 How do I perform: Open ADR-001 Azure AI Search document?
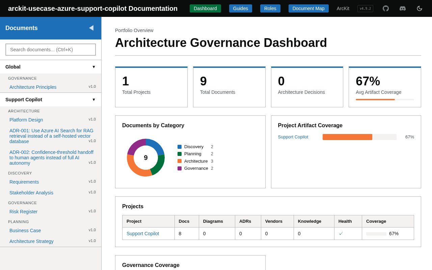51,136
